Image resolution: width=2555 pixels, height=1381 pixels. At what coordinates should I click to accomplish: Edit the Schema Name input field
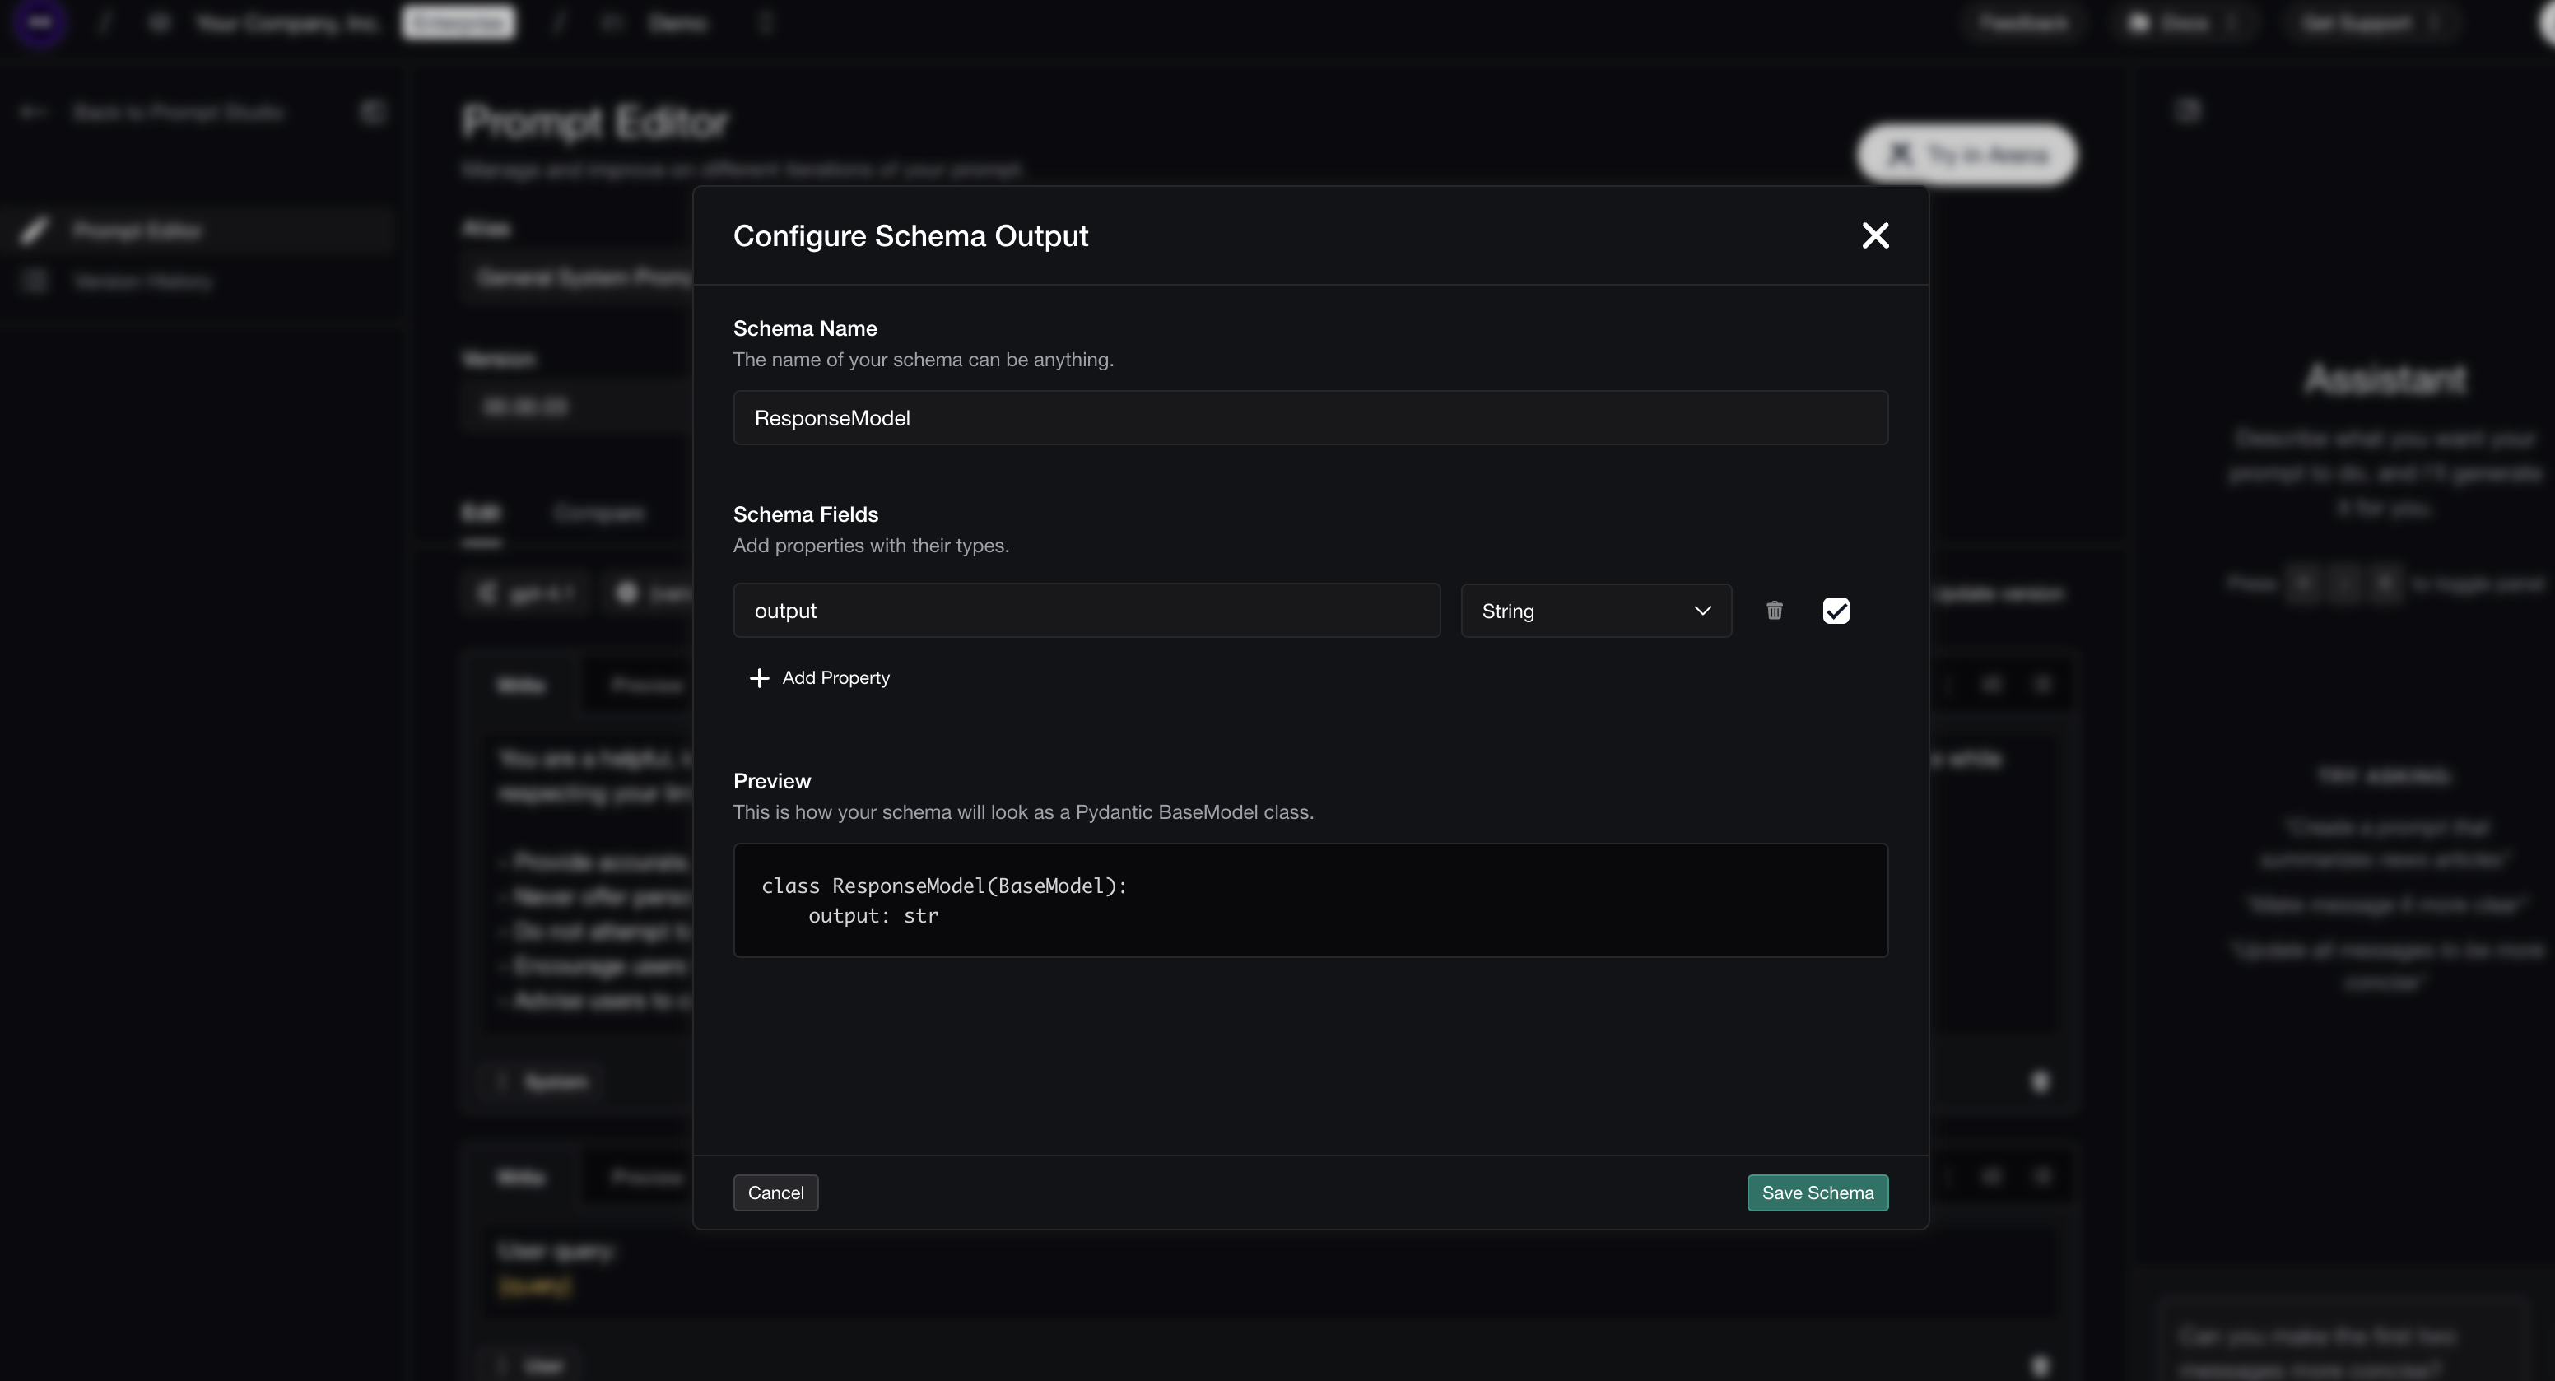(1310, 417)
